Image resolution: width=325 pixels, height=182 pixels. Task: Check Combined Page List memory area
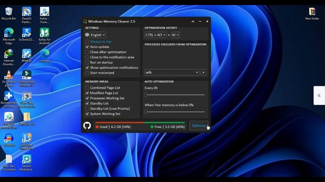87,87
